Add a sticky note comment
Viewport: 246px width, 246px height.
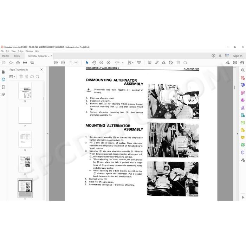coord(149,63)
